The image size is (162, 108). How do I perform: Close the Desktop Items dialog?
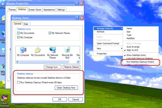click(82, 18)
